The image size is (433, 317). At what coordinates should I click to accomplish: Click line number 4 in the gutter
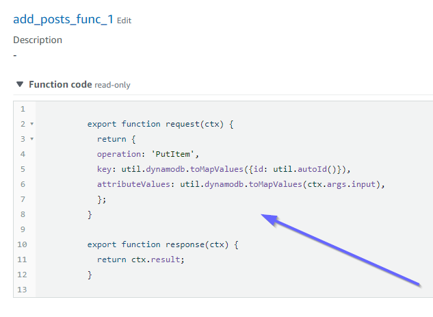[23, 154]
